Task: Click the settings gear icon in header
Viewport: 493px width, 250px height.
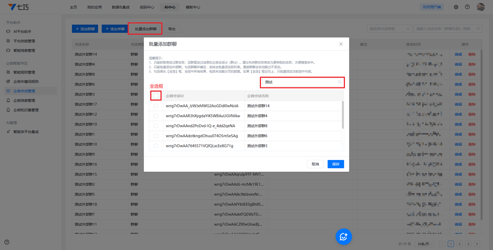Action: [456, 7]
